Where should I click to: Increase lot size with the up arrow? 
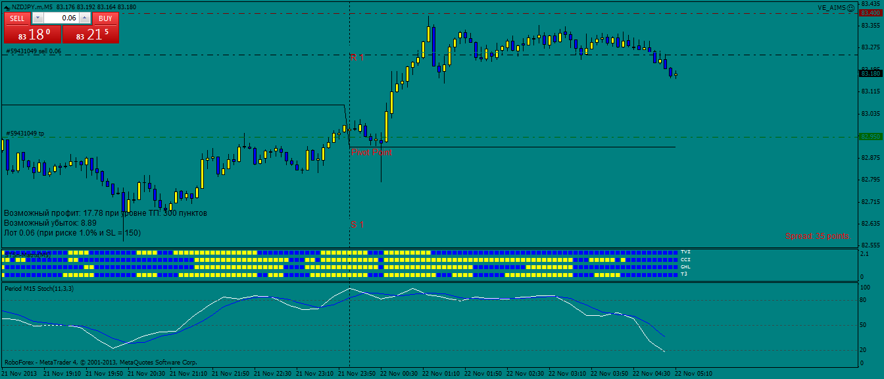coord(85,18)
